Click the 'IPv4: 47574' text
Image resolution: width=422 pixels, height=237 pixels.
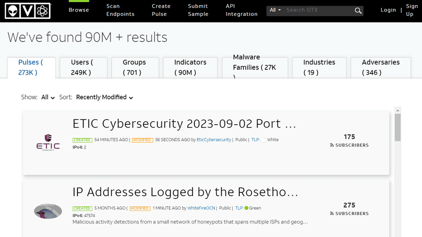84,216
